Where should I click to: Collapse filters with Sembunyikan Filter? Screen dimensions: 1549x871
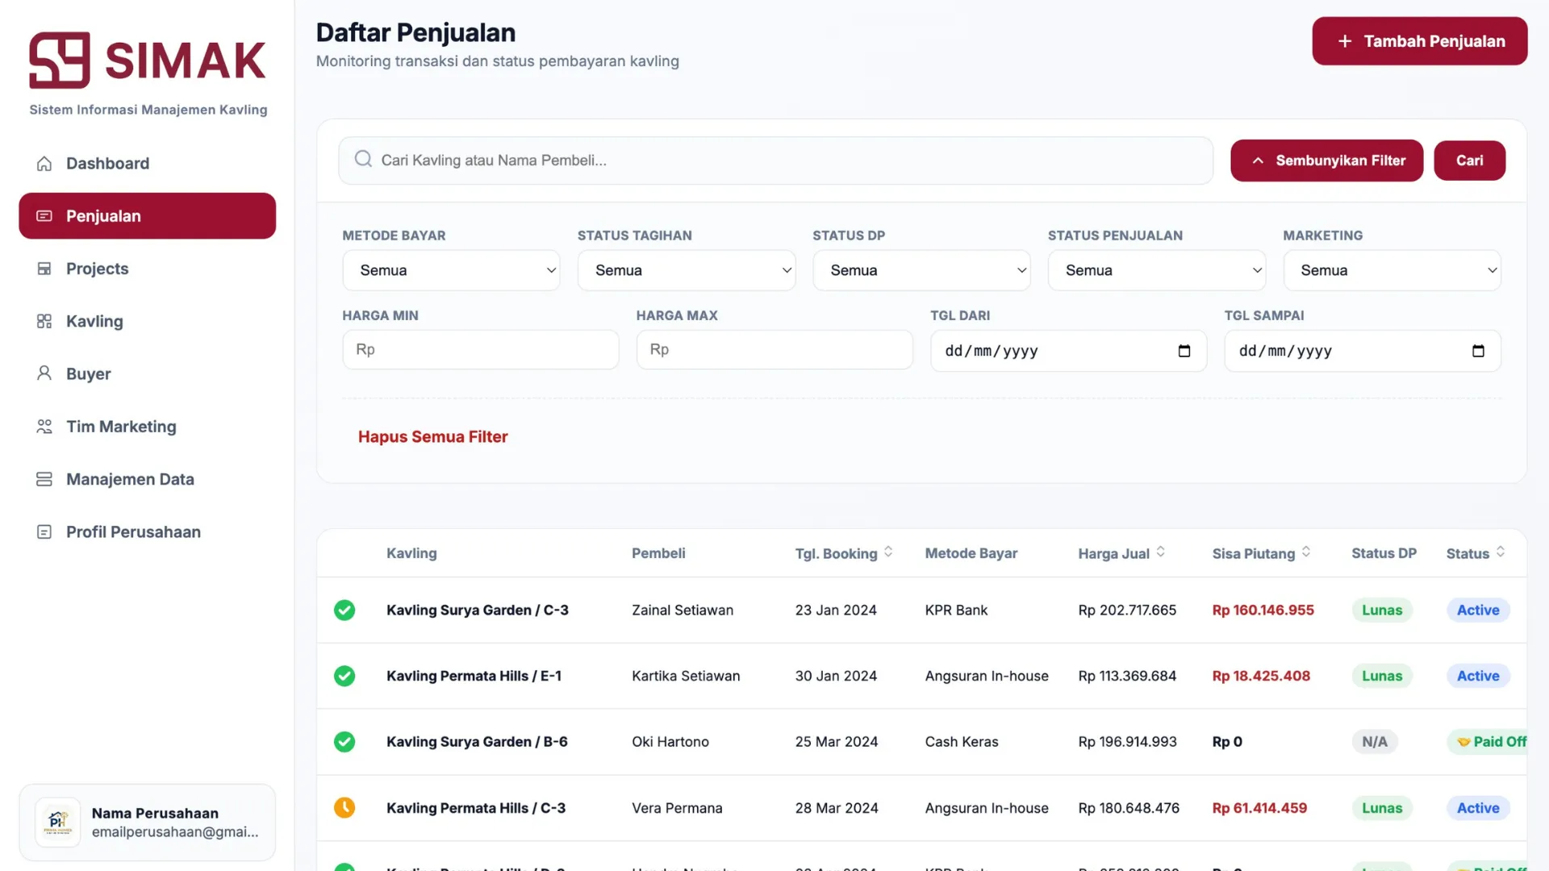pyautogui.click(x=1326, y=160)
